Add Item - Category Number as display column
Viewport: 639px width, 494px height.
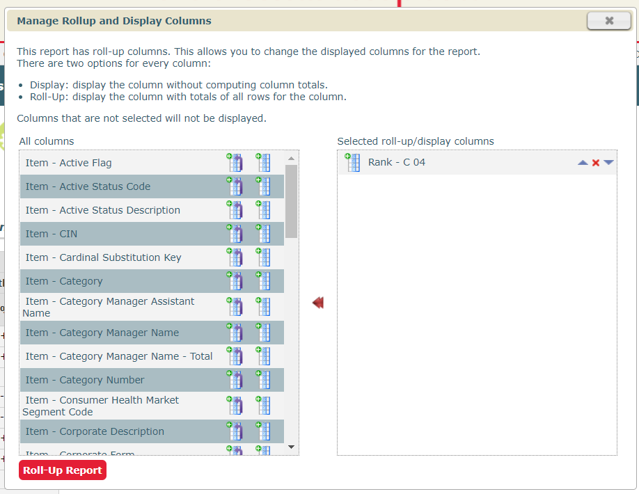point(262,380)
